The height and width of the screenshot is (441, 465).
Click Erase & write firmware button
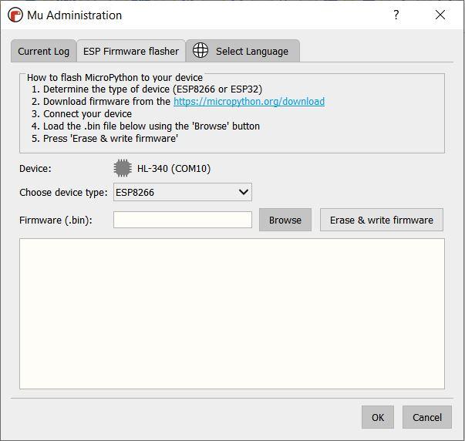[x=381, y=220]
